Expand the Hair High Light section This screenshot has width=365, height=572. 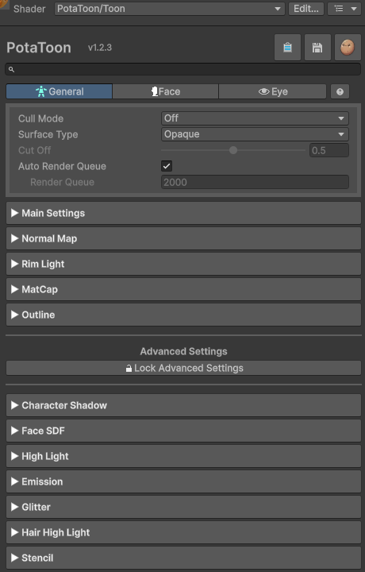183,532
